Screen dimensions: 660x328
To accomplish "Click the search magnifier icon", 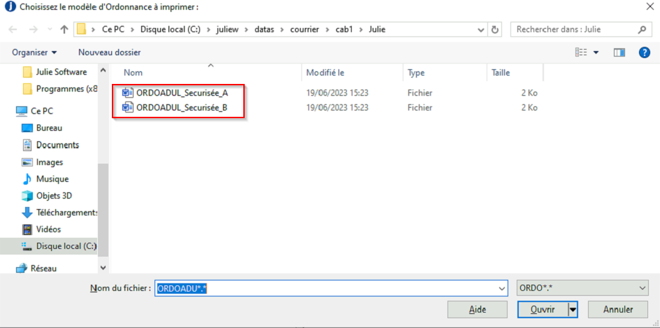I will point(642,30).
